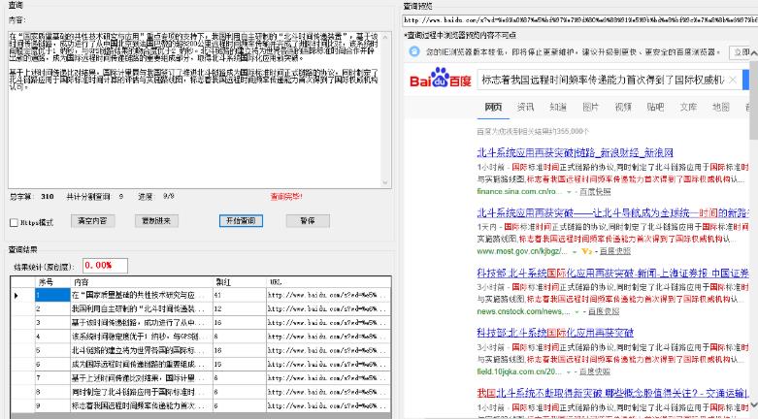Open the 资讯 tab on Baidu

[525, 107]
